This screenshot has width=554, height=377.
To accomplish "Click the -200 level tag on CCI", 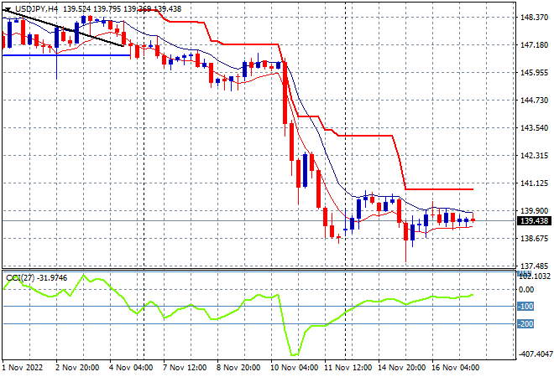I will coord(525,324).
